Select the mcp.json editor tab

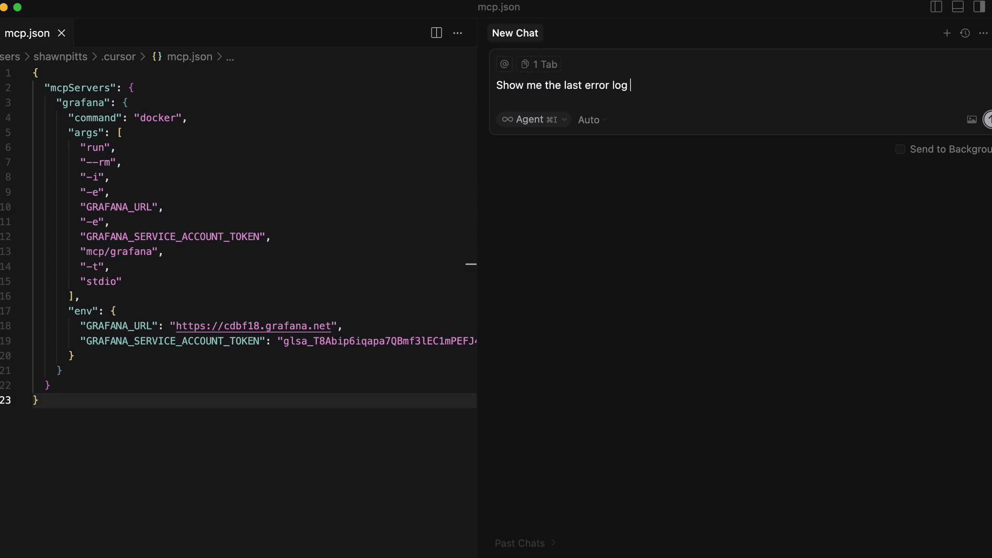[27, 33]
